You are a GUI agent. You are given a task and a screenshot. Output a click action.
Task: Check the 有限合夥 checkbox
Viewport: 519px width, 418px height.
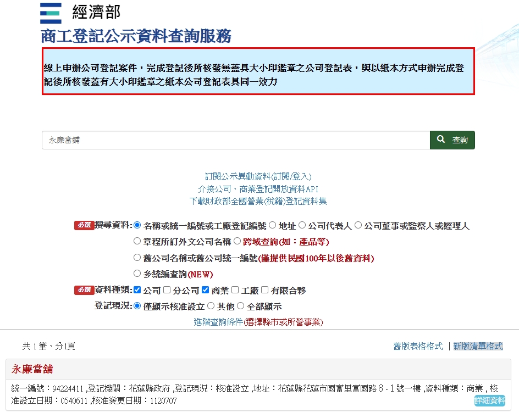[x=264, y=289]
